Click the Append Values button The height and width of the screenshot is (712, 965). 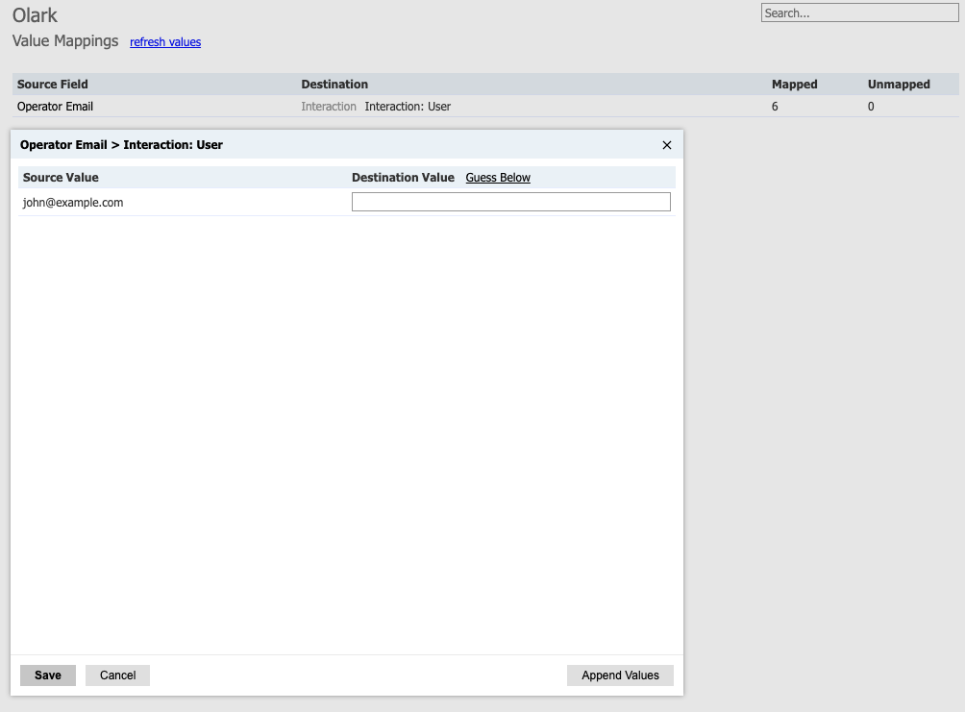coord(619,675)
